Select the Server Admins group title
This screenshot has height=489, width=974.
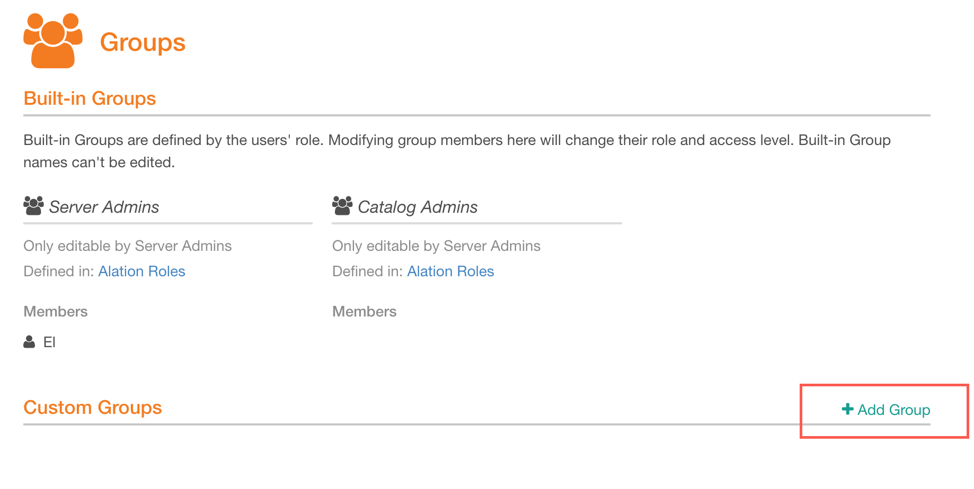point(104,207)
